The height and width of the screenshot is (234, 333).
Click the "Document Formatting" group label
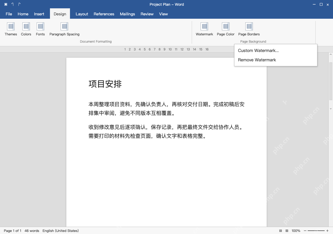click(x=96, y=42)
